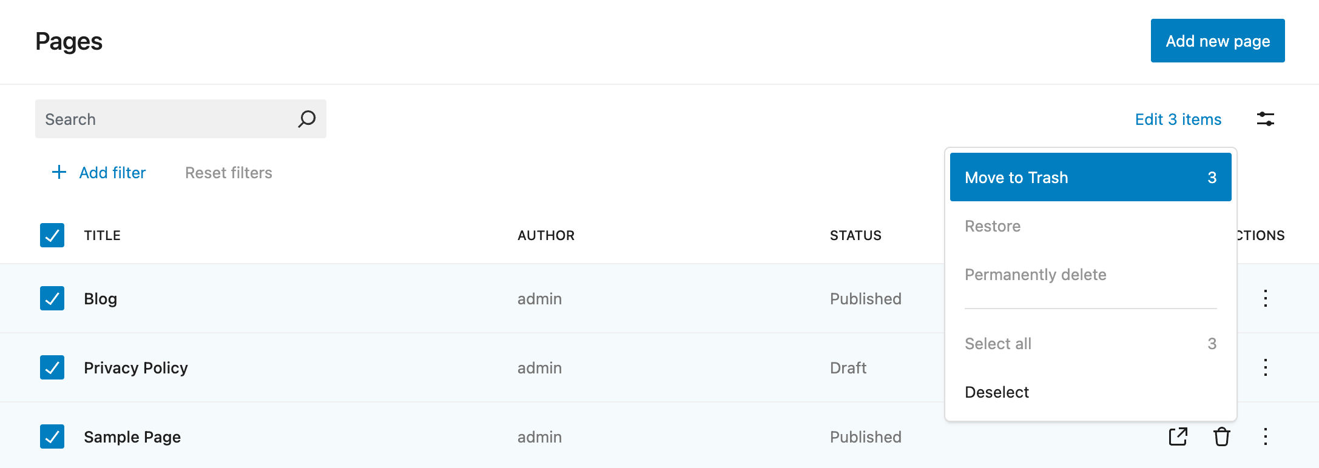Open the Sample Page title
Viewport: 1319px width, 468px height.
(x=132, y=437)
